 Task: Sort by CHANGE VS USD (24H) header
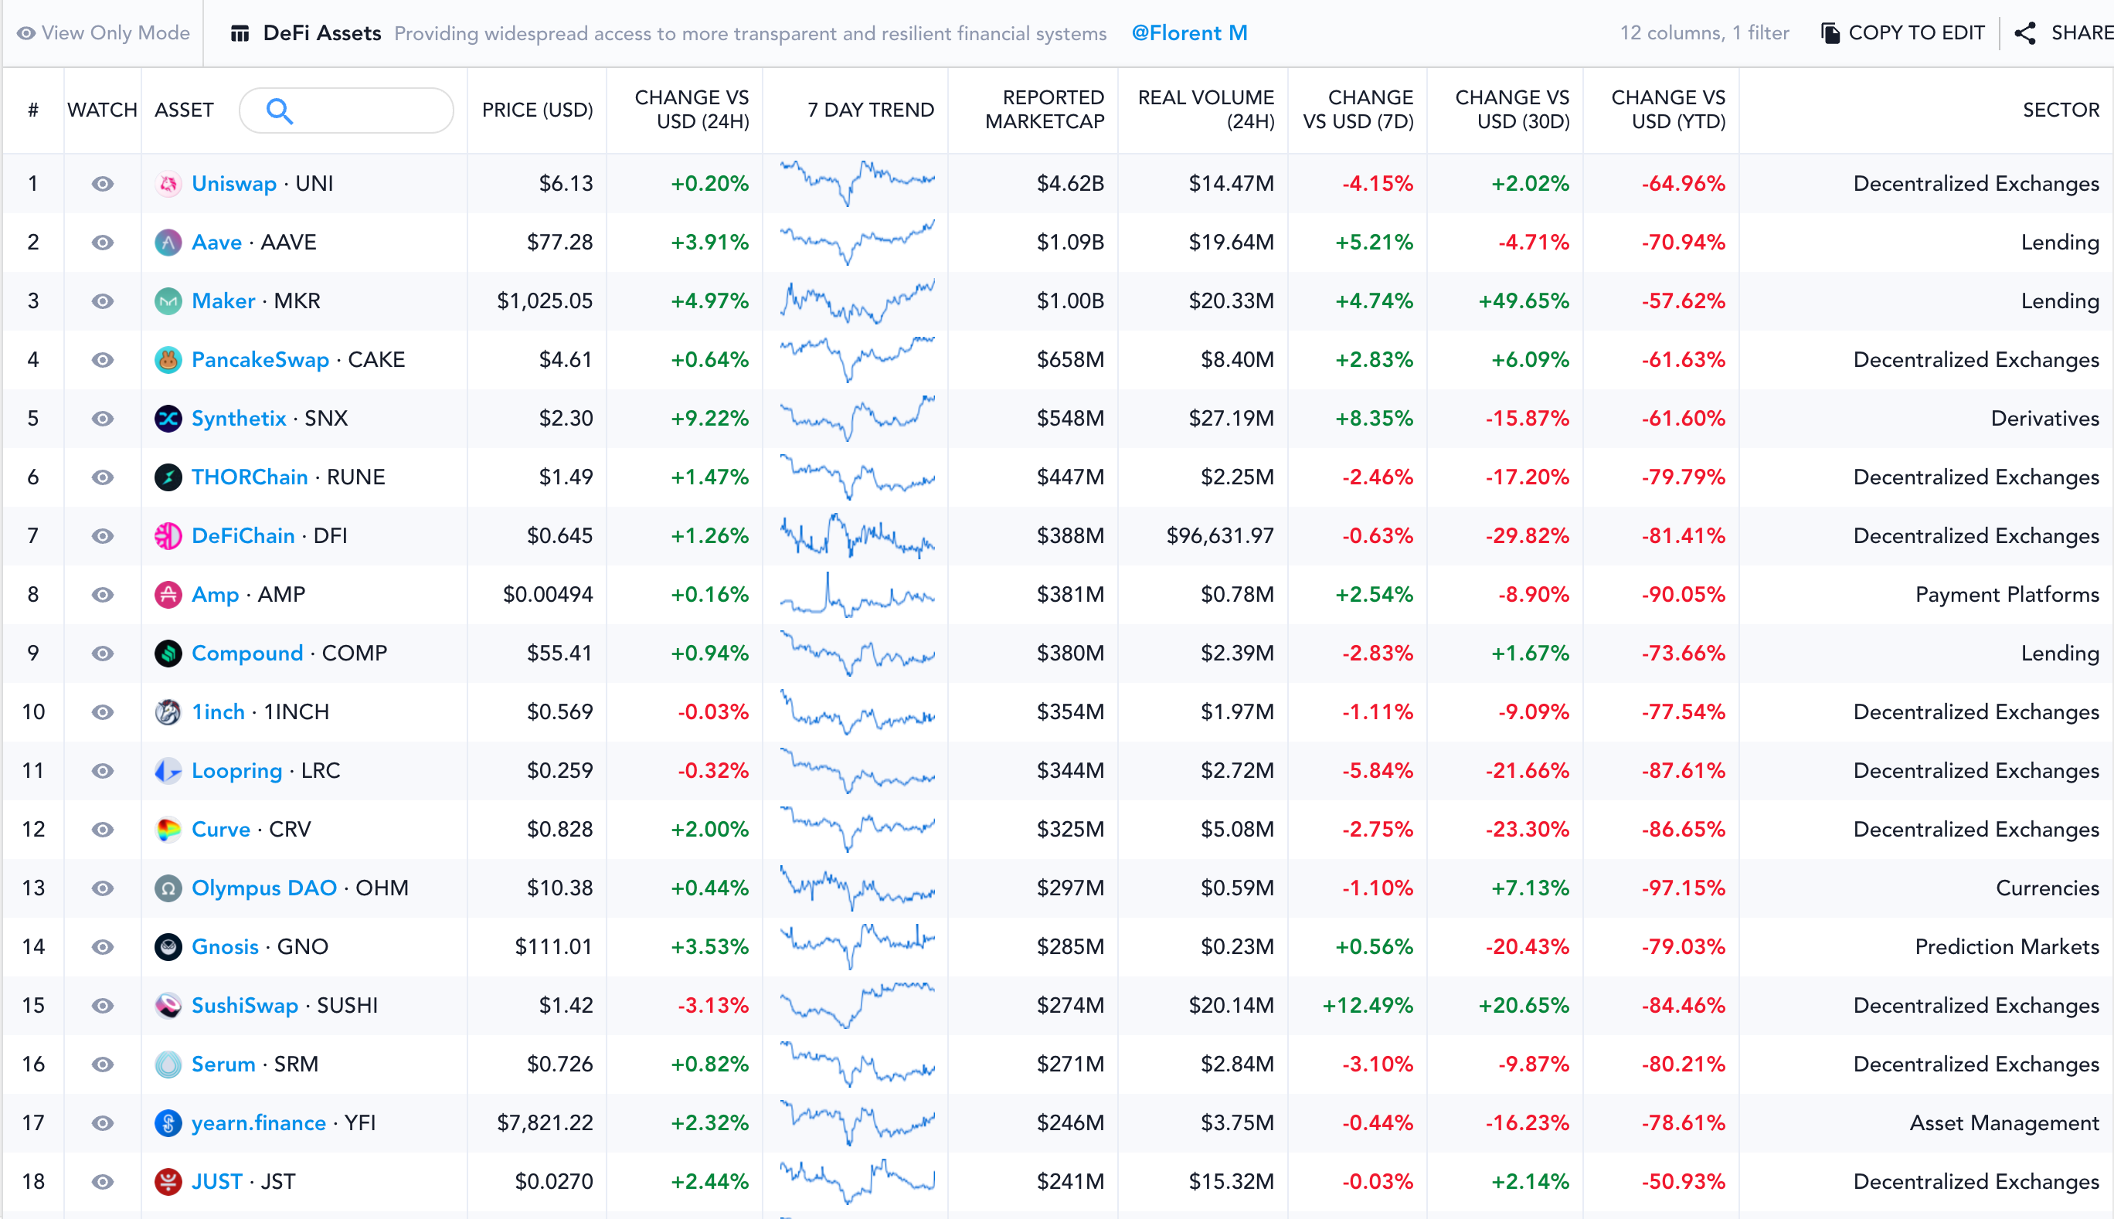coord(692,110)
